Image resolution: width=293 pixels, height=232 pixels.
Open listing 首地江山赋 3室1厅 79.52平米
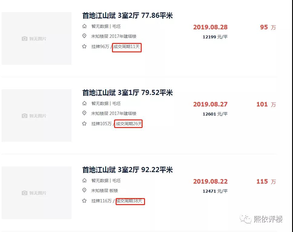point(127,93)
